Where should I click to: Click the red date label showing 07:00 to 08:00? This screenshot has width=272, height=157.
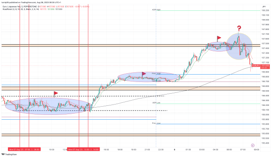pos(24,149)
